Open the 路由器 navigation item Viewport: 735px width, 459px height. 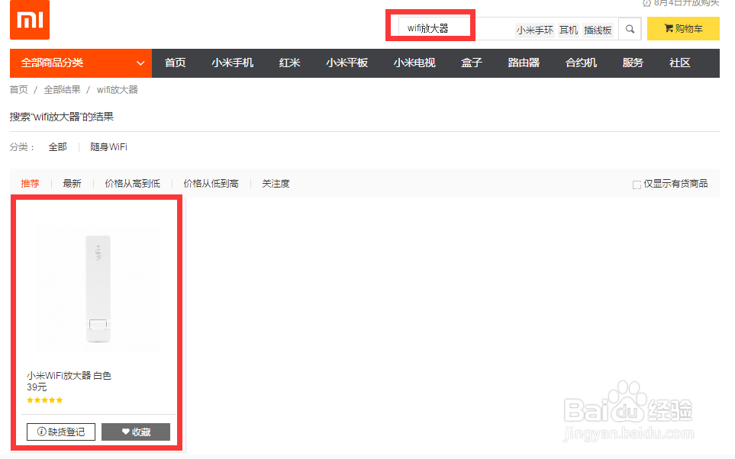524,63
